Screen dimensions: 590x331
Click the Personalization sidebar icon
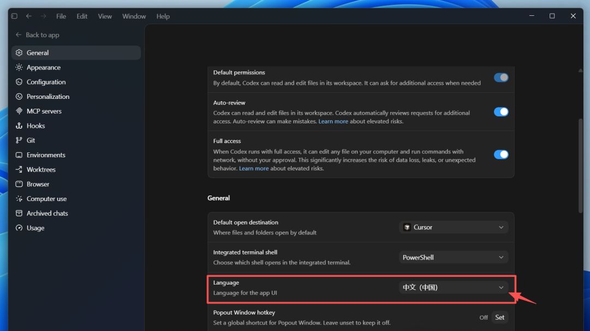tap(19, 97)
